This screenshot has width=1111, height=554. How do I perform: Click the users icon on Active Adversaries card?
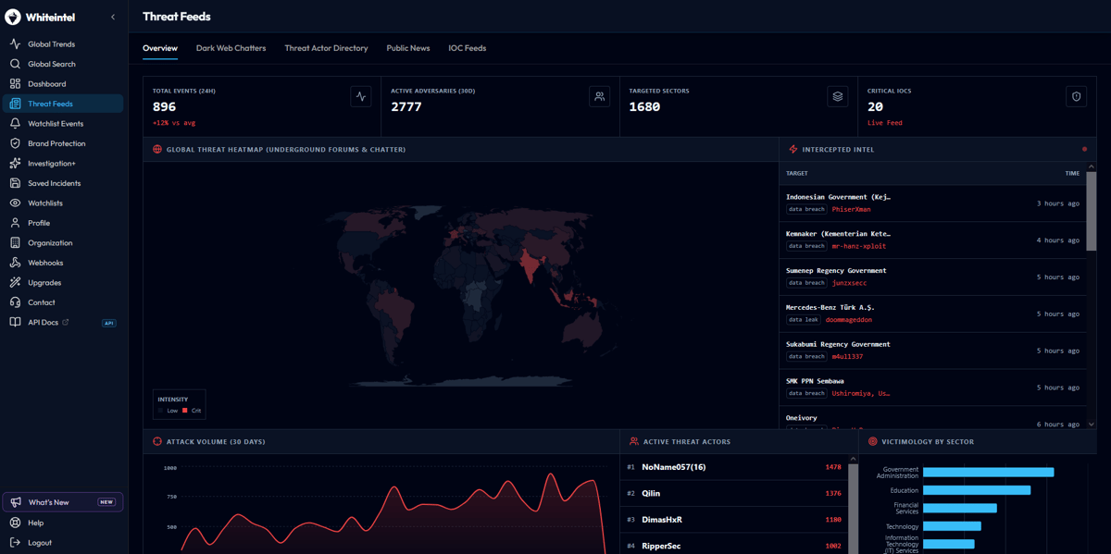coord(599,96)
